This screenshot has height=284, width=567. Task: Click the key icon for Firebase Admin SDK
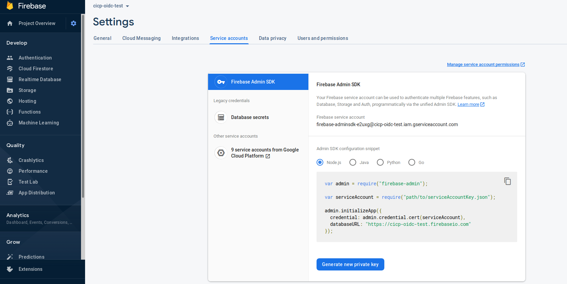coord(221,82)
